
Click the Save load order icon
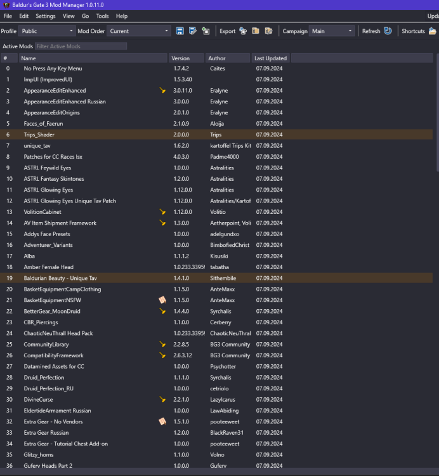tap(180, 31)
